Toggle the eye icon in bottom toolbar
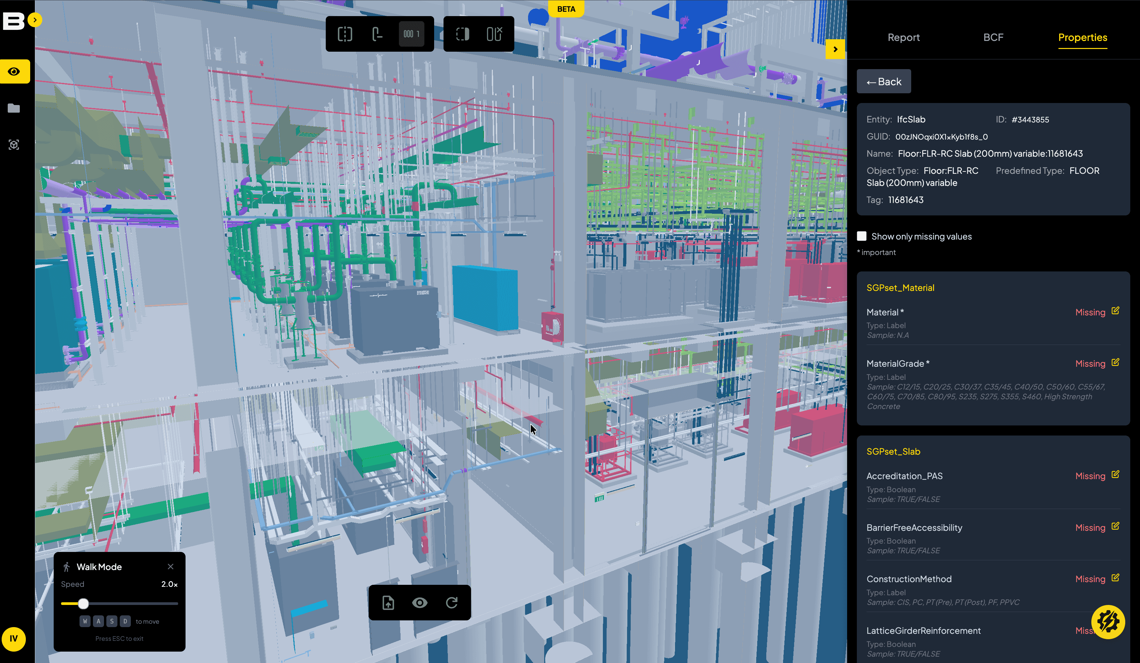The width and height of the screenshot is (1140, 663). (x=419, y=603)
